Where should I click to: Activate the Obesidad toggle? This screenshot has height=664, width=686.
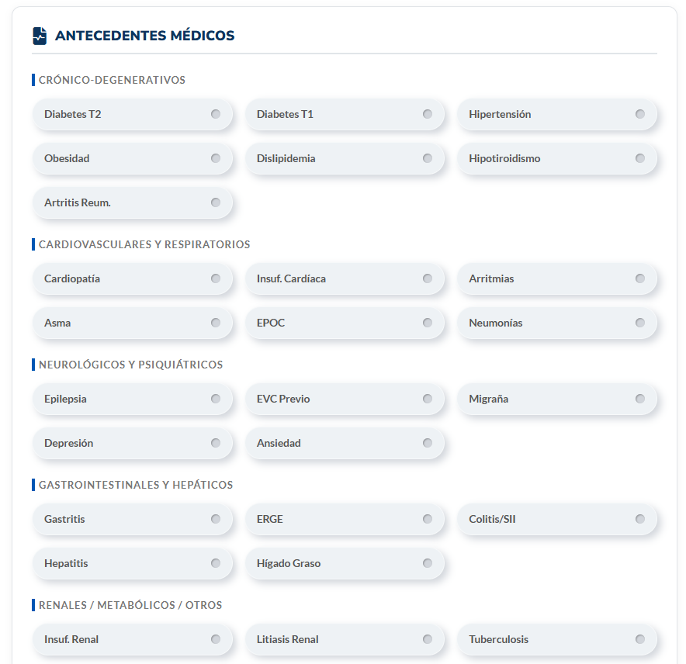[x=215, y=158]
